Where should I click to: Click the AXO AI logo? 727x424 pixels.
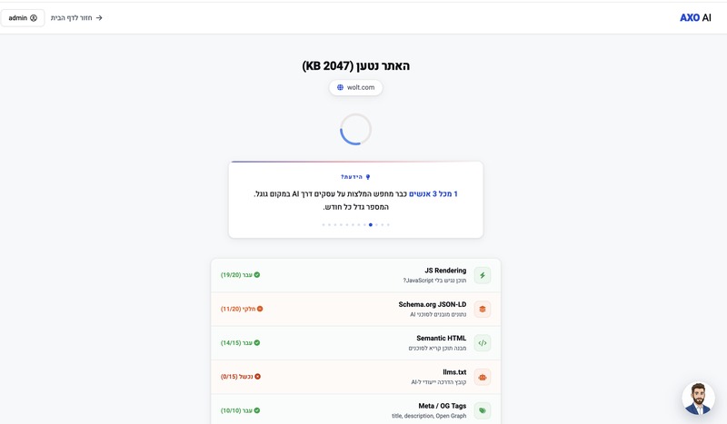click(x=695, y=17)
